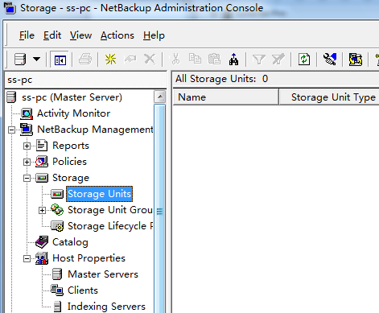Click the yellow-and-blue servers toolbar icon
The height and width of the screenshot is (313, 379).
(x=356, y=59)
